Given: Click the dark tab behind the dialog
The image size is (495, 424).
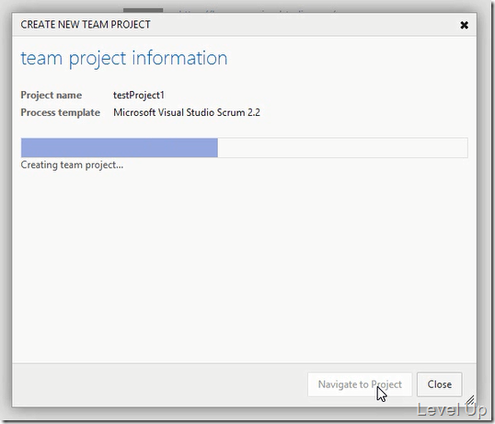Looking at the screenshot, I should (x=143, y=10).
